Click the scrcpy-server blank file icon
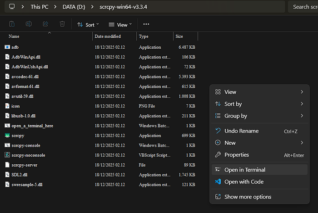Image resolution: width=318 pixels, height=213 pixels. 7,165
